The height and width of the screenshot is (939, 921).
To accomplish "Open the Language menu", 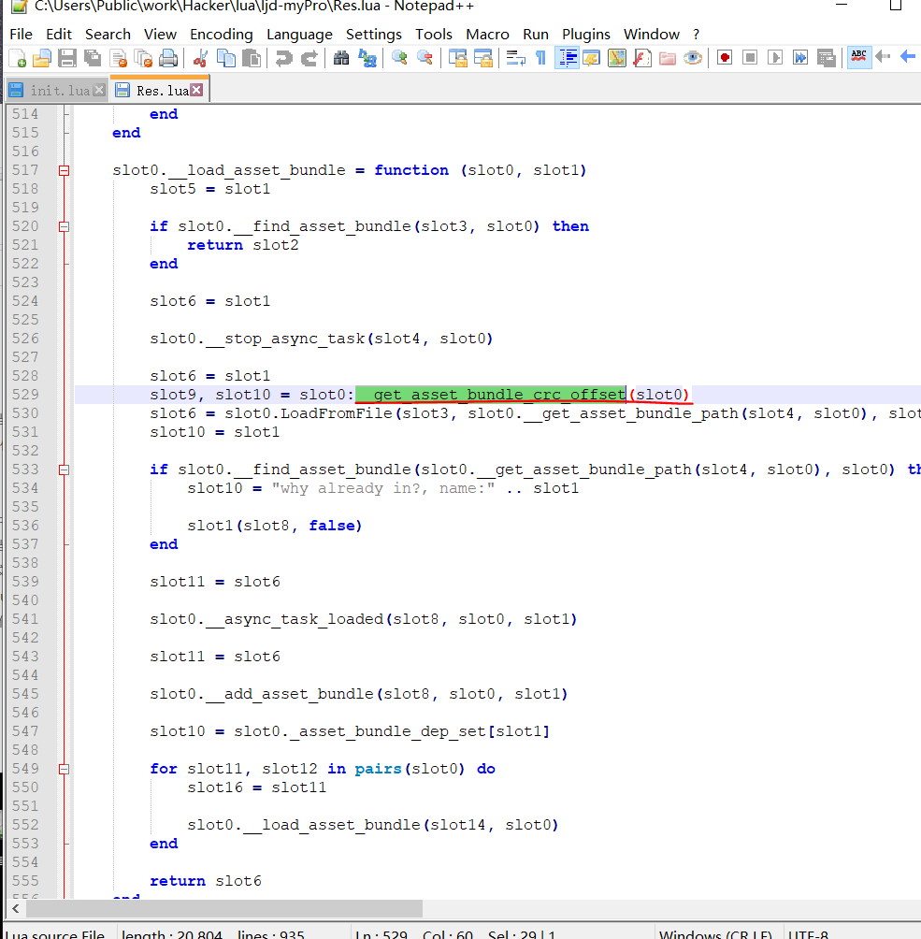I will [x=299, y=34].
